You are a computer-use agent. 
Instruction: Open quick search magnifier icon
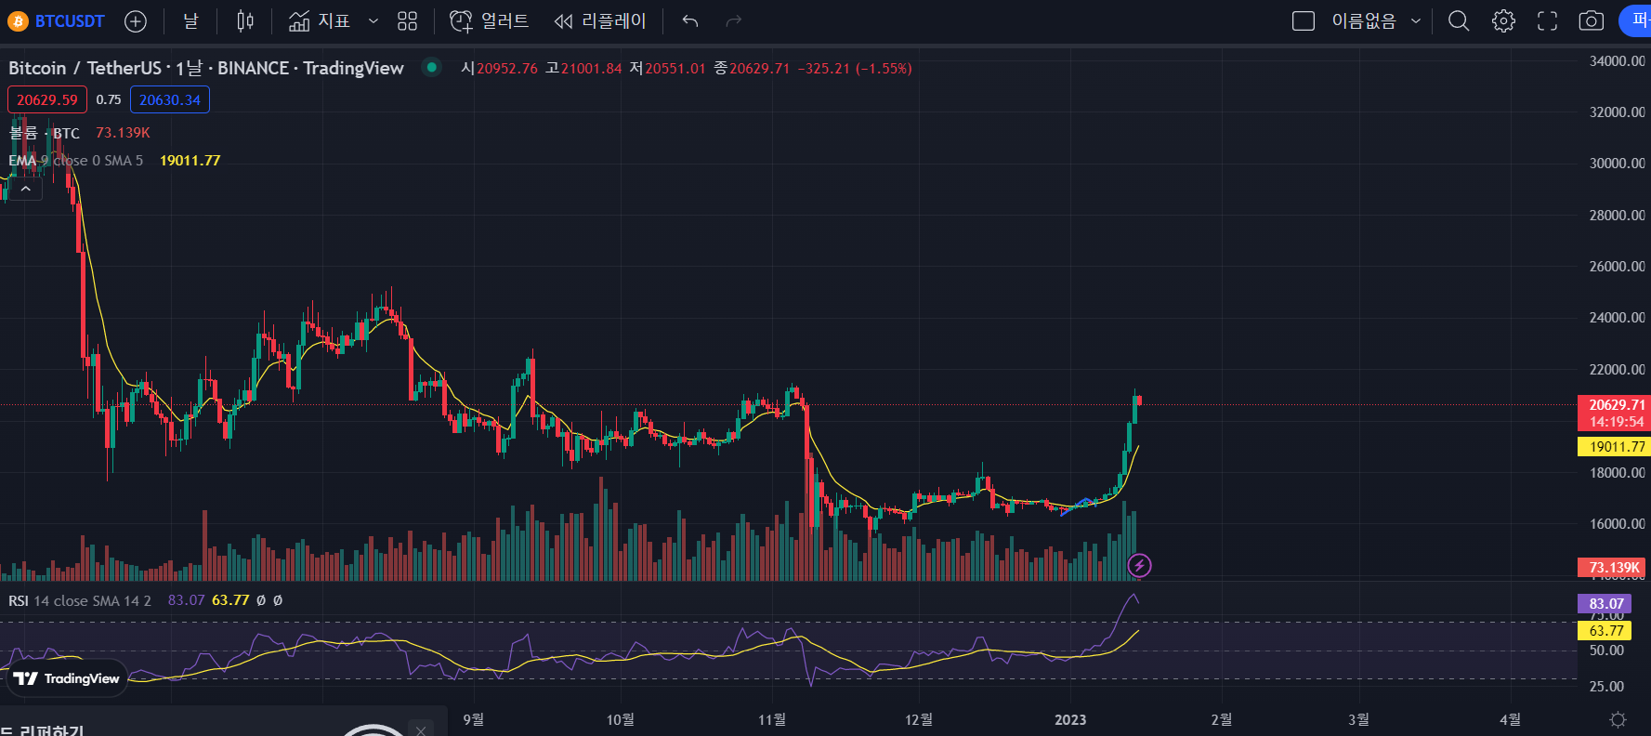(x=1459, y=20)
